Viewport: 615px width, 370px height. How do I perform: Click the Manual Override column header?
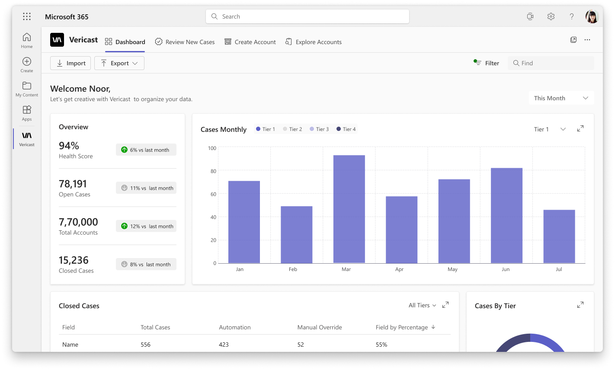[x=320, y=327]
